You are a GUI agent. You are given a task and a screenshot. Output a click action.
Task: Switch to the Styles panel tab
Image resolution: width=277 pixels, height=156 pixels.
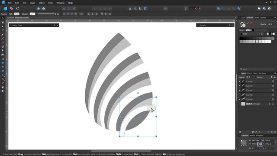tap(255, 73)
